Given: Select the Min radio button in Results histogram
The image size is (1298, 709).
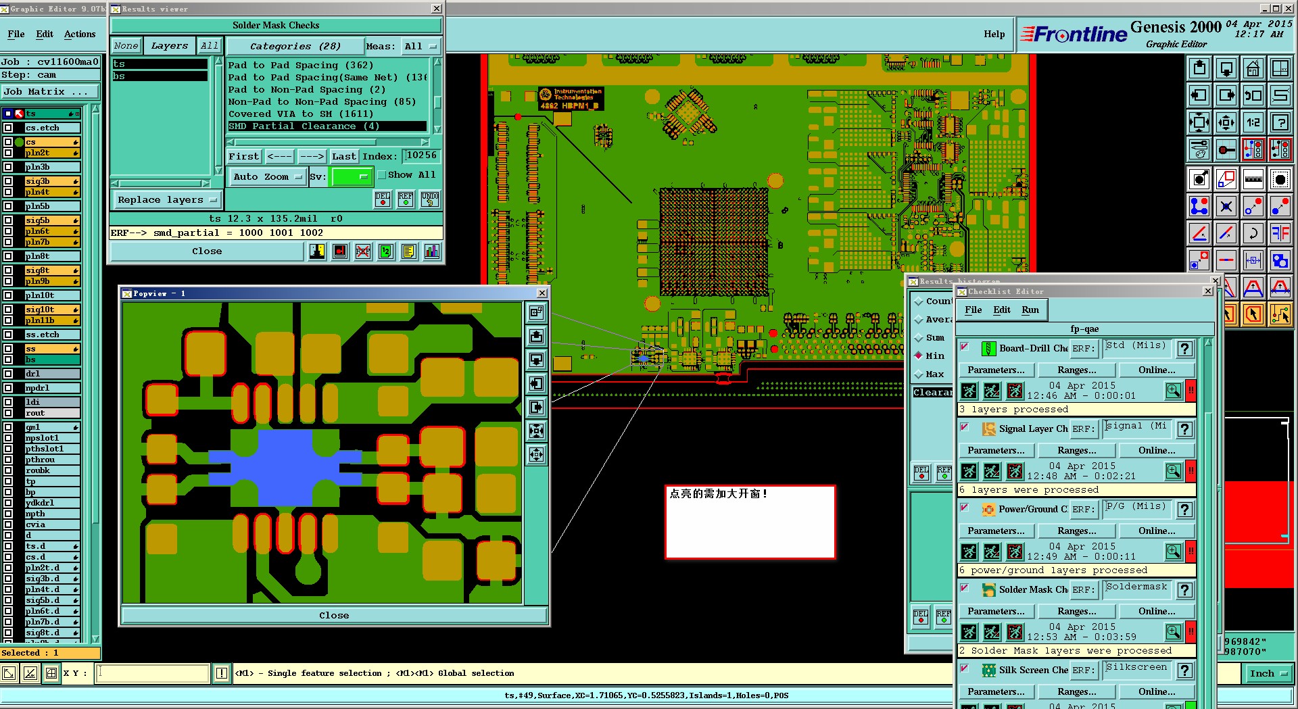Looking at the screenshot, I should (919, 356).
